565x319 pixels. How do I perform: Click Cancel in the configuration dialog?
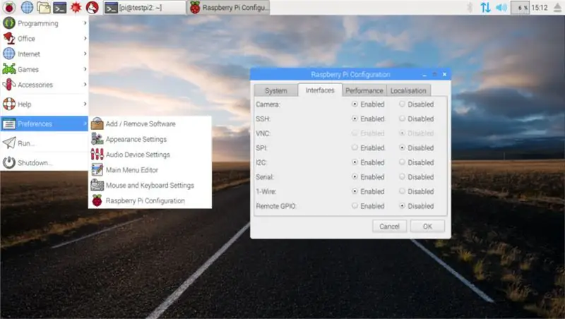(x=389, y=227)
